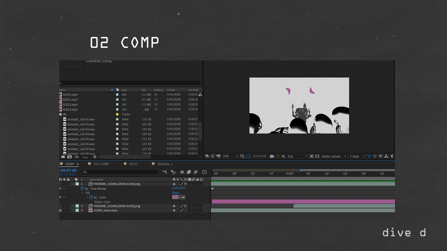Screen dimensions: 447x251
Task: Toggle shy switch on layer 1
Action: 174,184
